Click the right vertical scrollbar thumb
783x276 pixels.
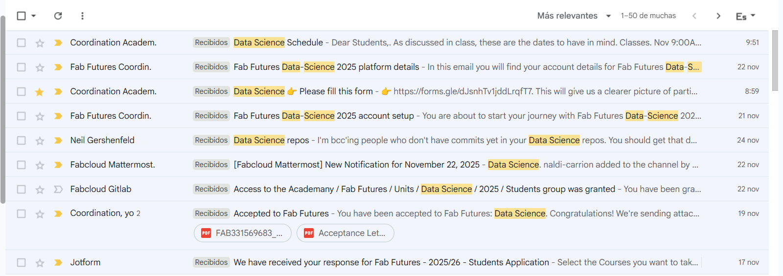coord(775,61)
